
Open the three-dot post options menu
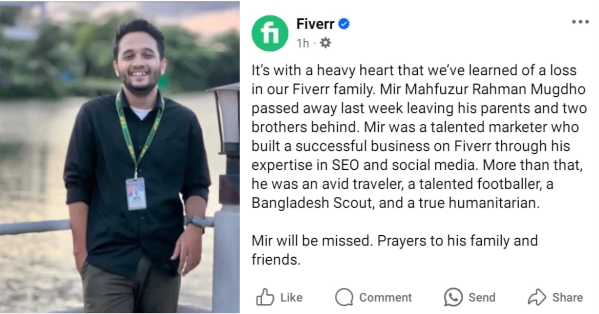pos(580,22)
